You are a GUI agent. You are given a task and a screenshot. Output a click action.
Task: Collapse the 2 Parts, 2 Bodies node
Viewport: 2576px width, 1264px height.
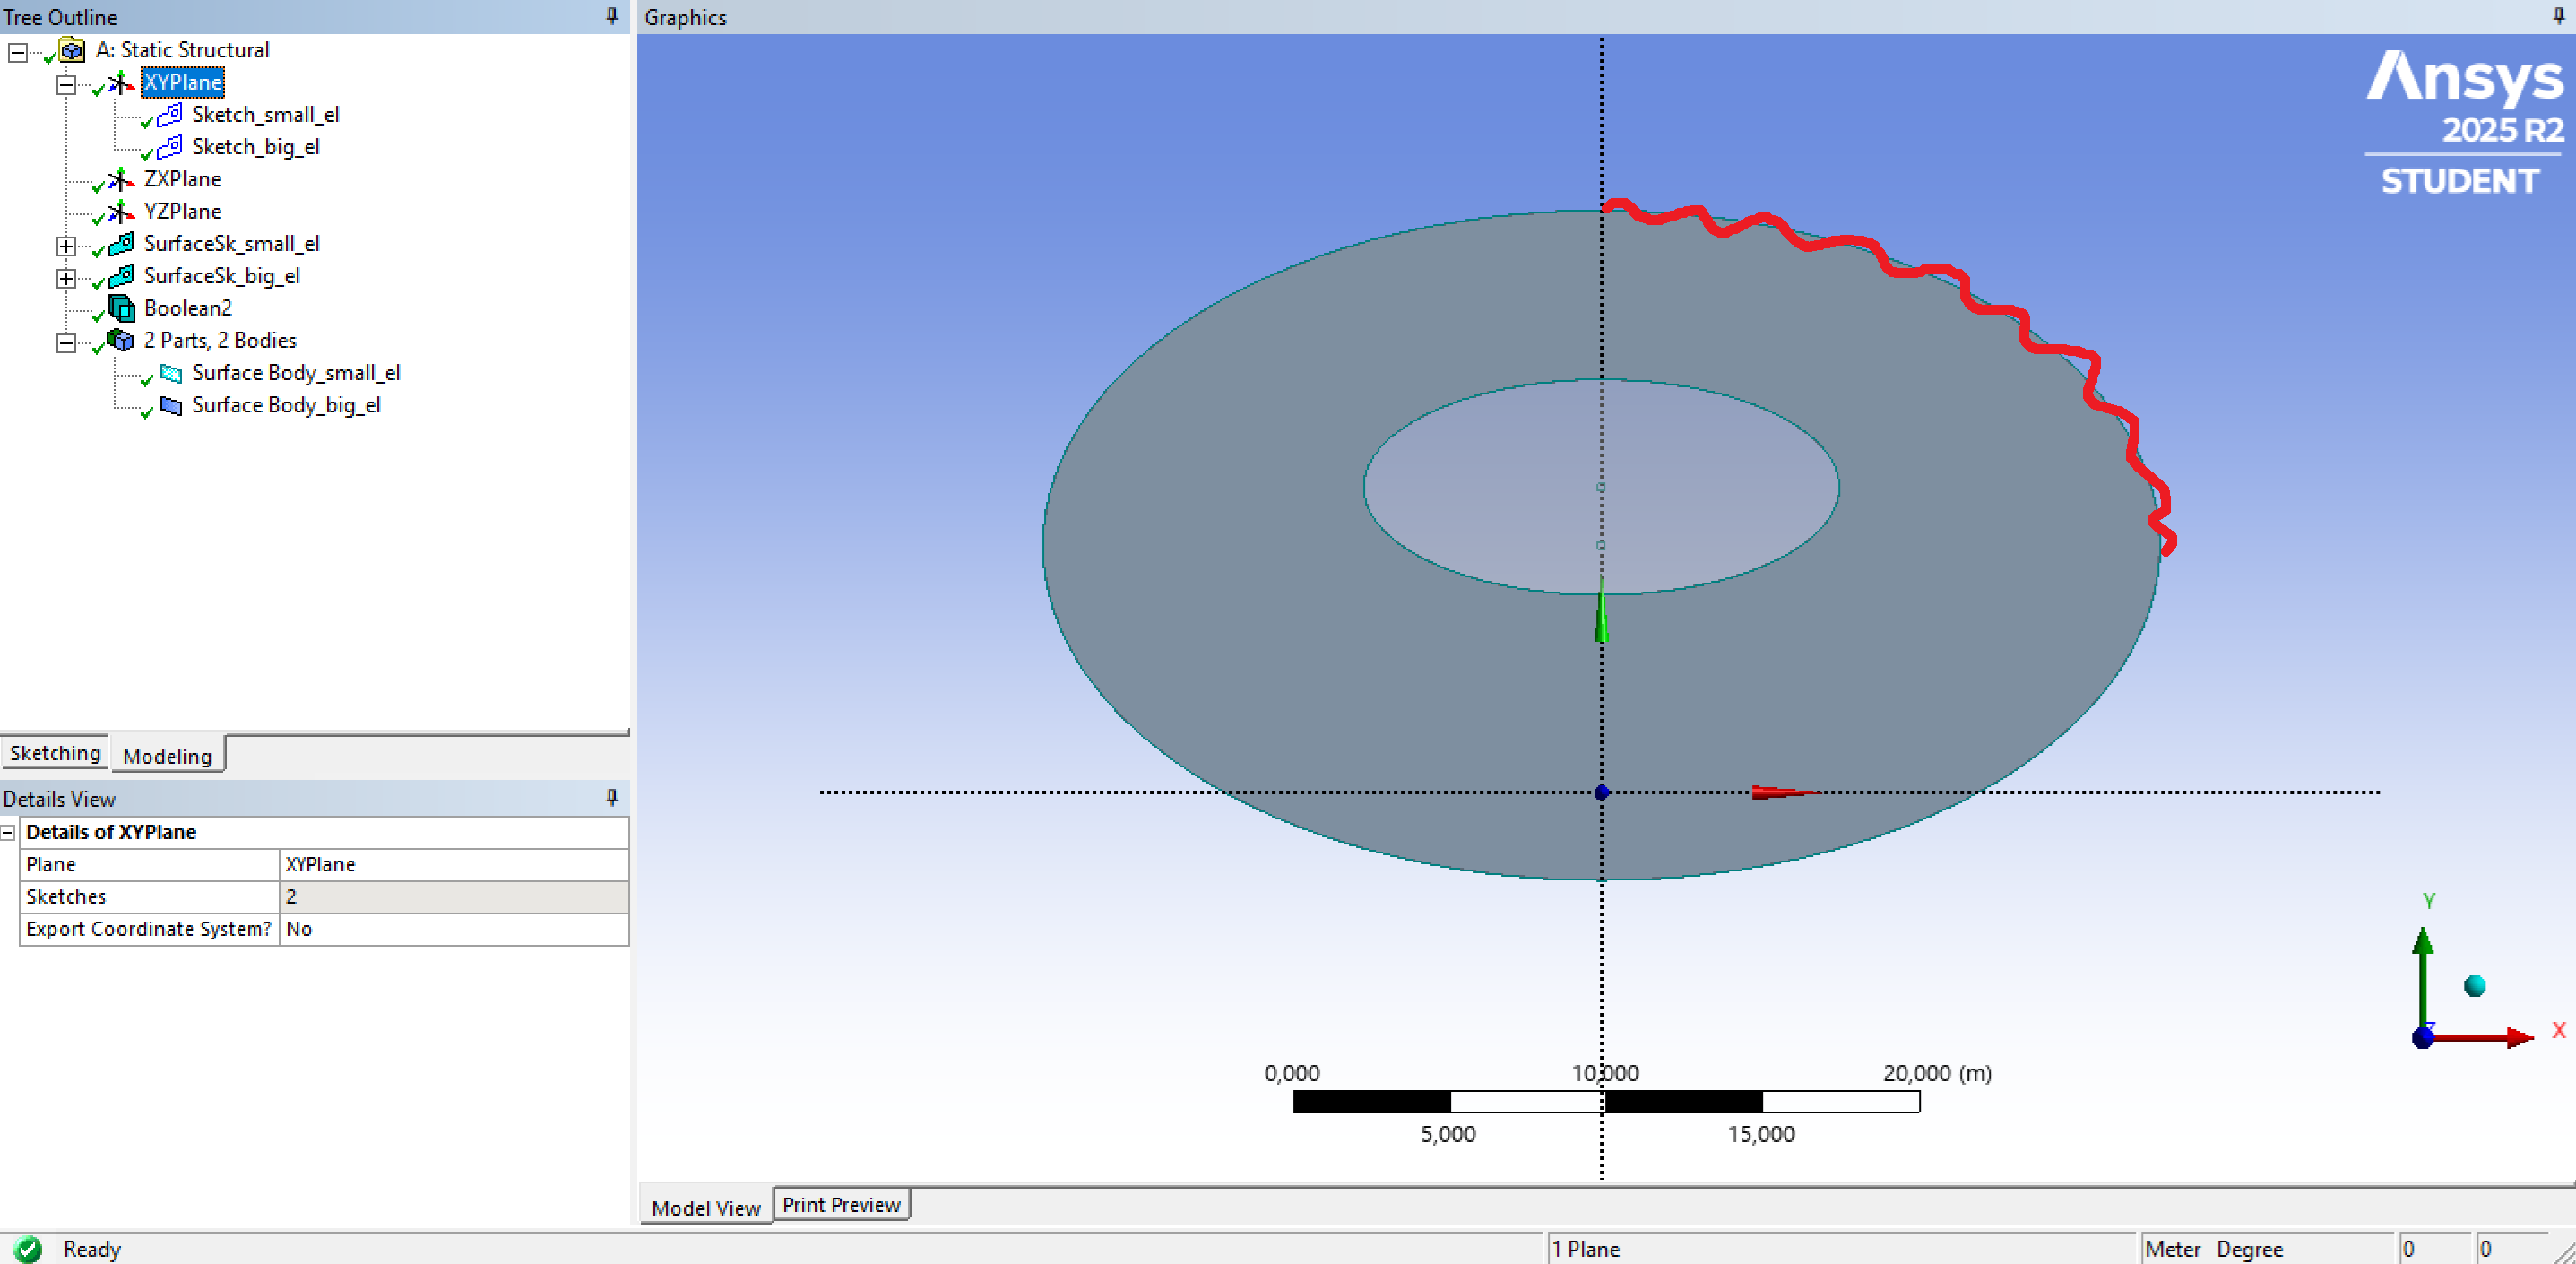(x=66, y=342)
